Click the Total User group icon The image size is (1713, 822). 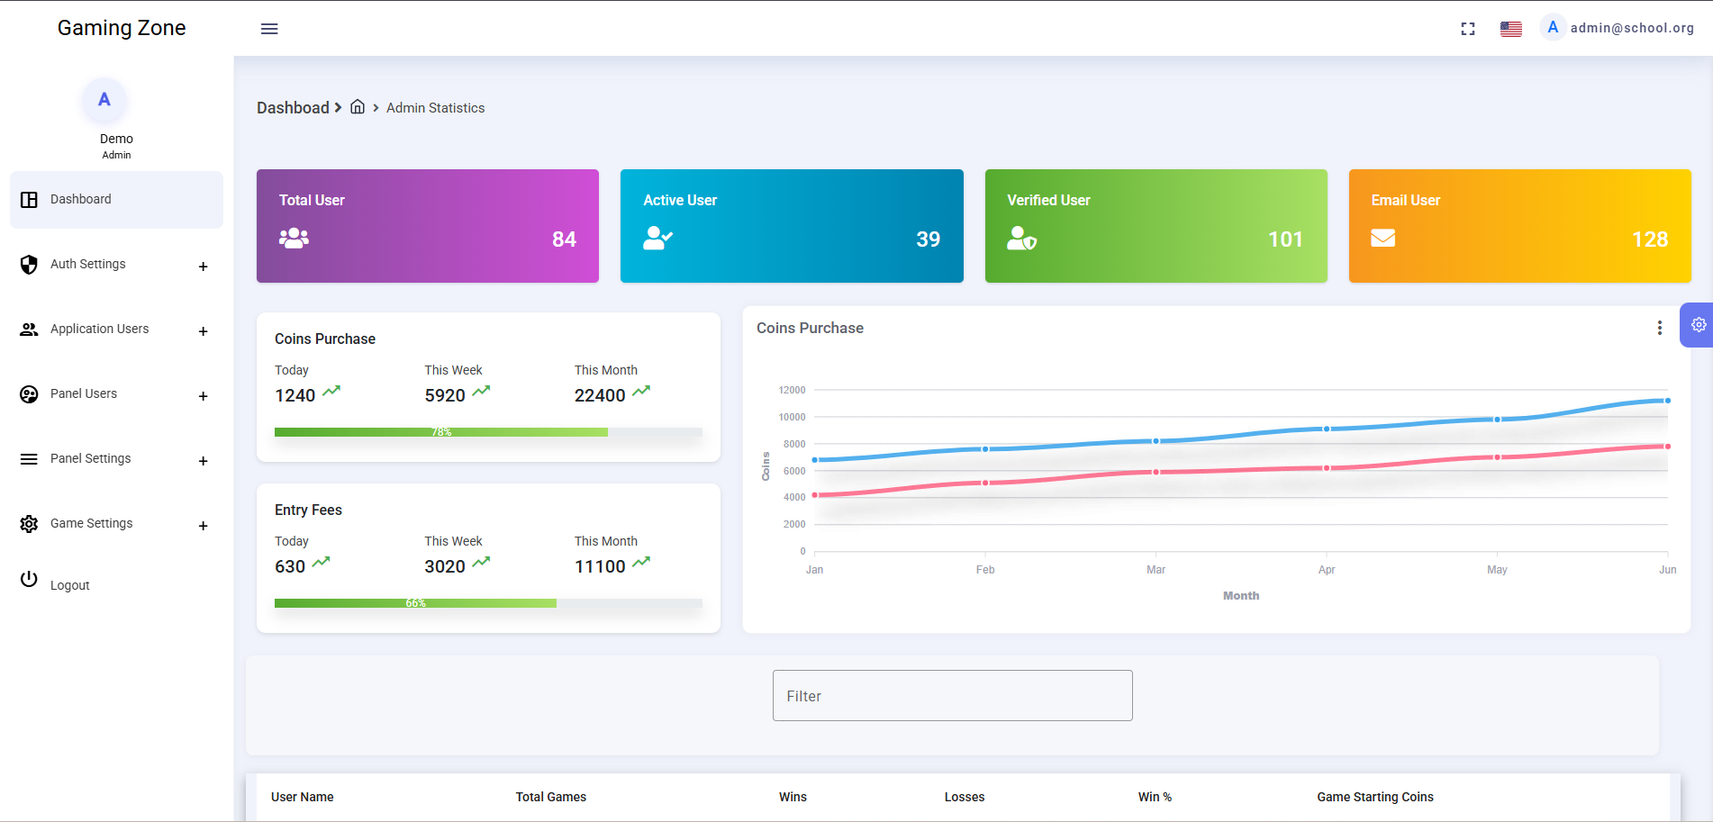[294, 239]
